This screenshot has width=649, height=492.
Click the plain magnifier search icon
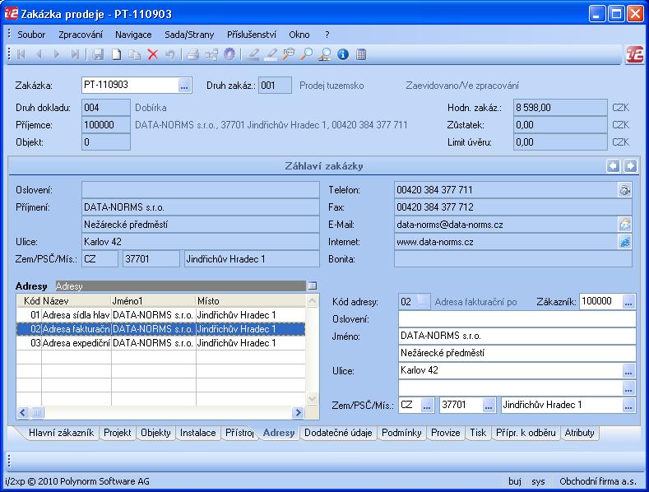[306, 54]
